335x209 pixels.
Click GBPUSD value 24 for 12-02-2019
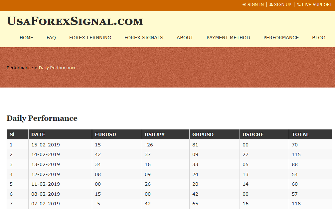[x=195, y=174]
